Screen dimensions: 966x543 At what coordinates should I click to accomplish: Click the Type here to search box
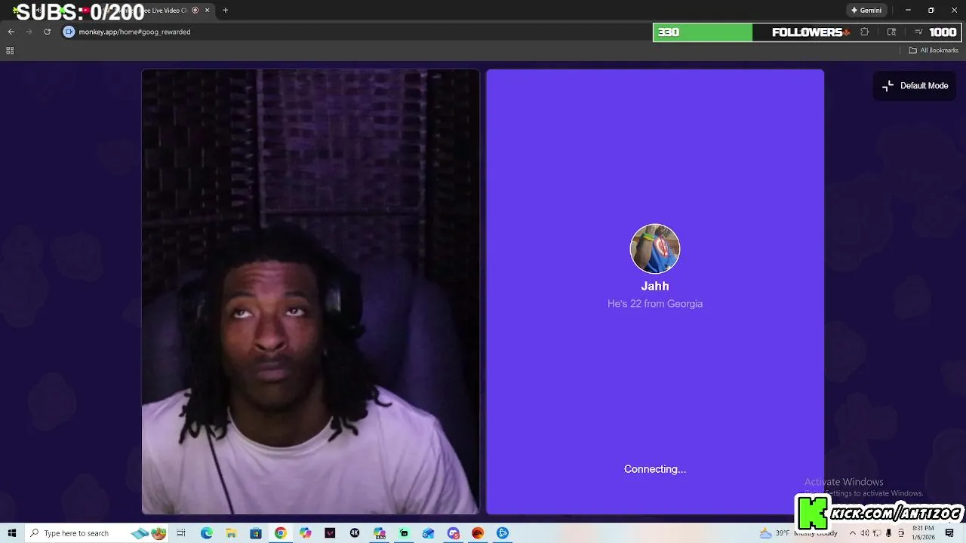[x=97, y=533]
